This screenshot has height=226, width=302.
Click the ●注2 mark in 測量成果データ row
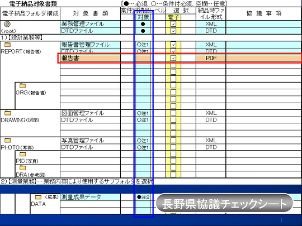[143, 197]
